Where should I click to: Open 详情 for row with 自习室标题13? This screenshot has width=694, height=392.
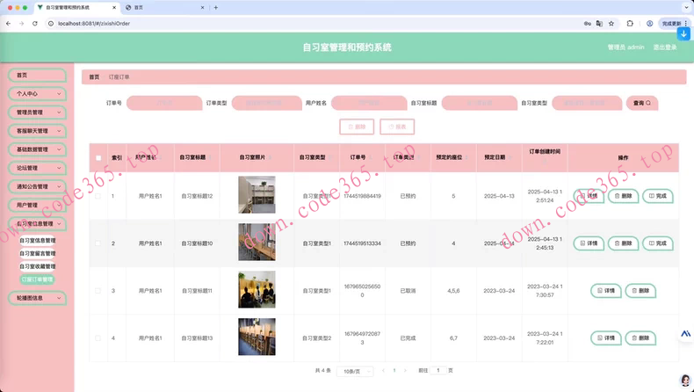click(x=606, y=338)
